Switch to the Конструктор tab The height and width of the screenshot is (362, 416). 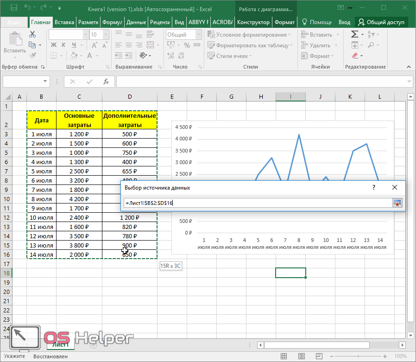[252, 22]
